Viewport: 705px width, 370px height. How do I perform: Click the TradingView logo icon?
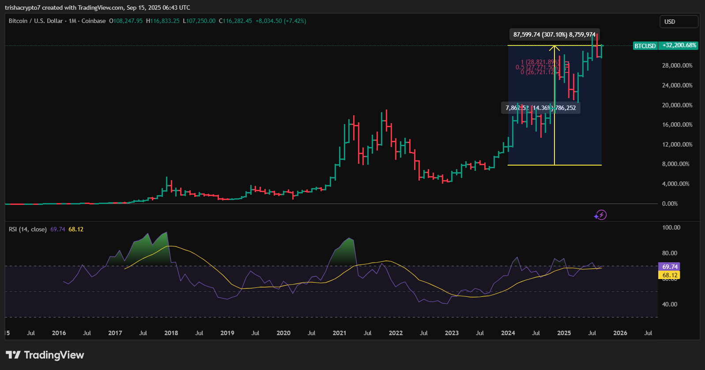coord(13,355)
